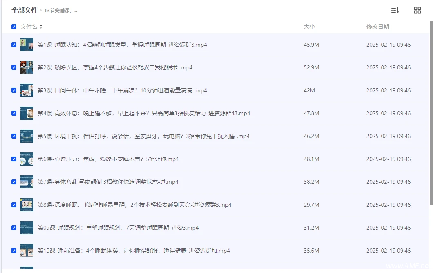Click video file icon for 第2课

[x=27, y=67]
